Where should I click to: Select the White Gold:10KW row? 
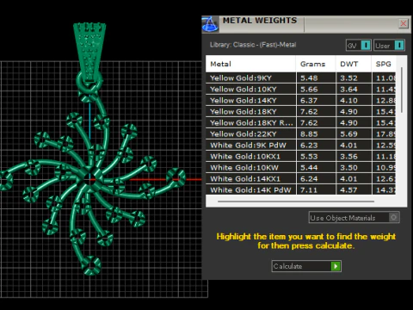click(x=300, y=168)
